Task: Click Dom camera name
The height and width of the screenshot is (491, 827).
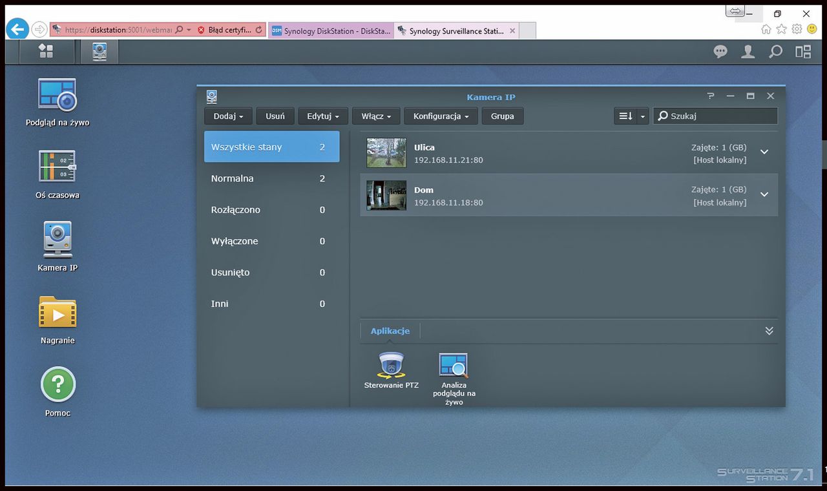Action: (424, 190)
